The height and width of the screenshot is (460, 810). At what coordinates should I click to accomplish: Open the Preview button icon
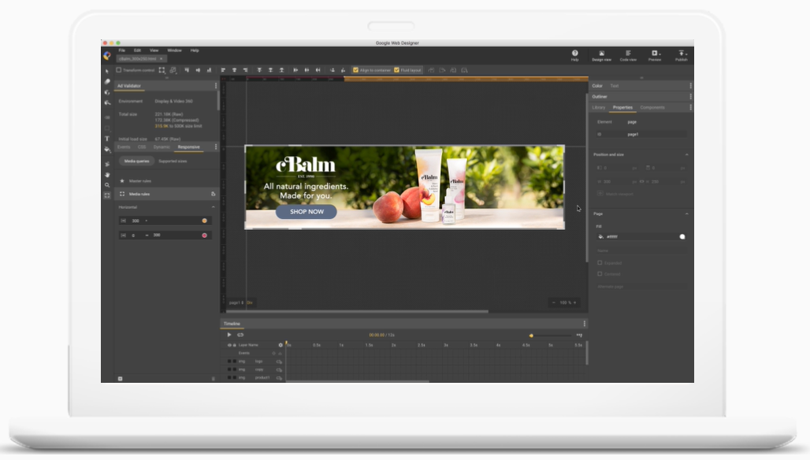coord(655,55)
